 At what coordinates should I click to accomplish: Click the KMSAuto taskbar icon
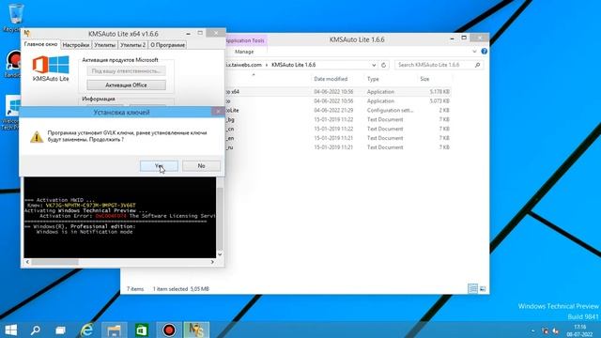click(x=196, y=330)
